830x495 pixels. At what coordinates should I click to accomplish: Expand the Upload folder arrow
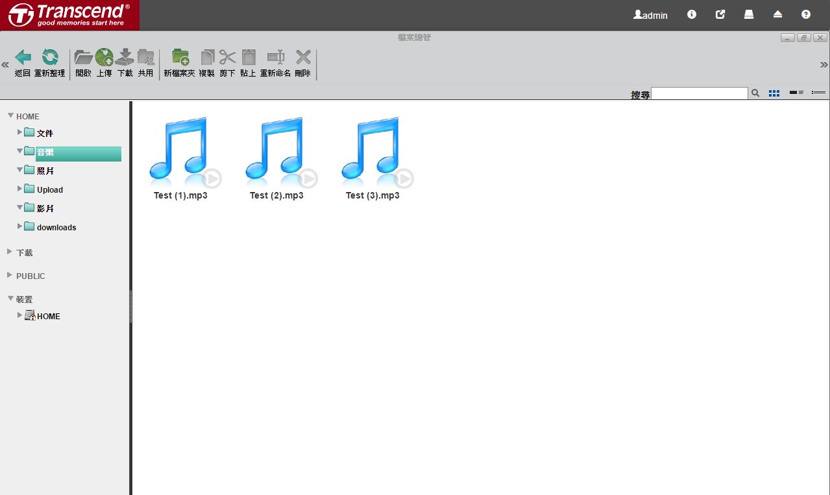(20, 188)
